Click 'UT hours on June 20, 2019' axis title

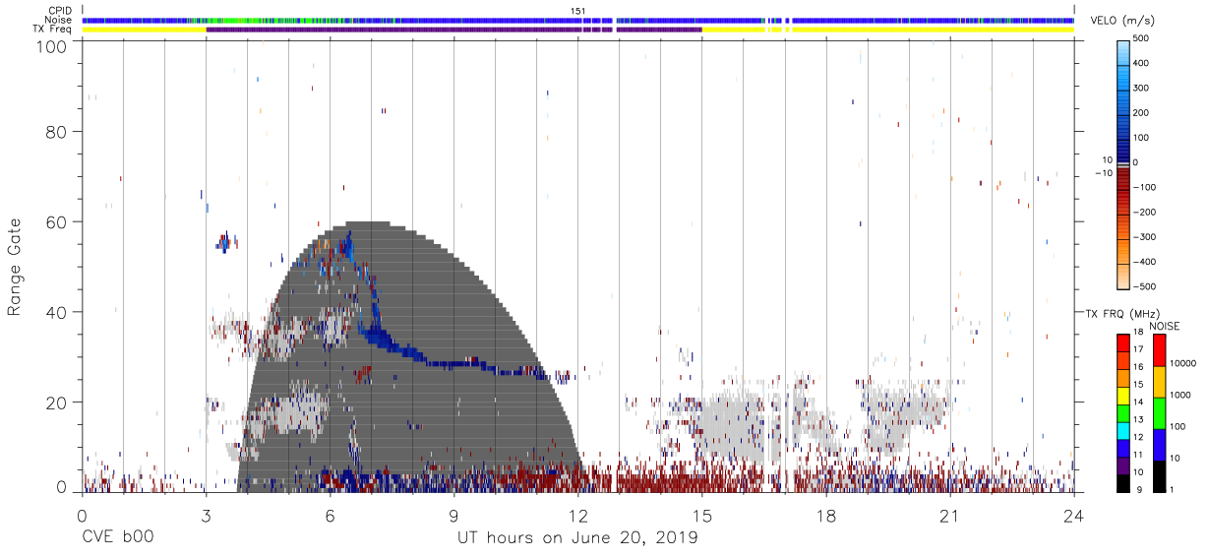tap(577, 538)
